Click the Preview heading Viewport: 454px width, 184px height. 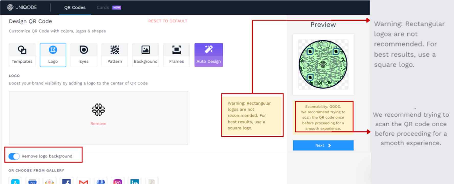(x=323, y=25)
